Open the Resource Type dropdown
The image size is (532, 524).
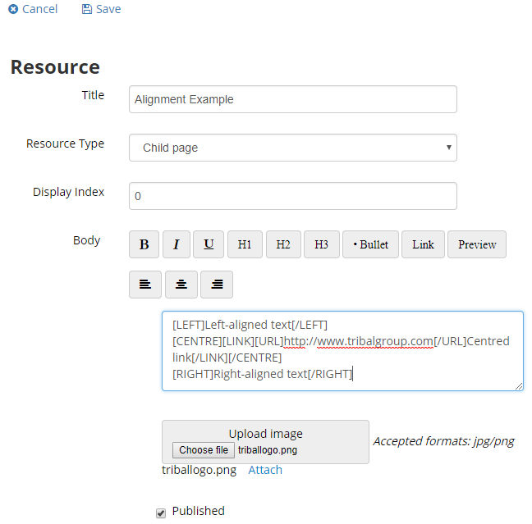[x=292, y=148]
